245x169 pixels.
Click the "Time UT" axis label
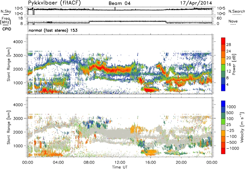pyautogui.click(x=120, y=167)
